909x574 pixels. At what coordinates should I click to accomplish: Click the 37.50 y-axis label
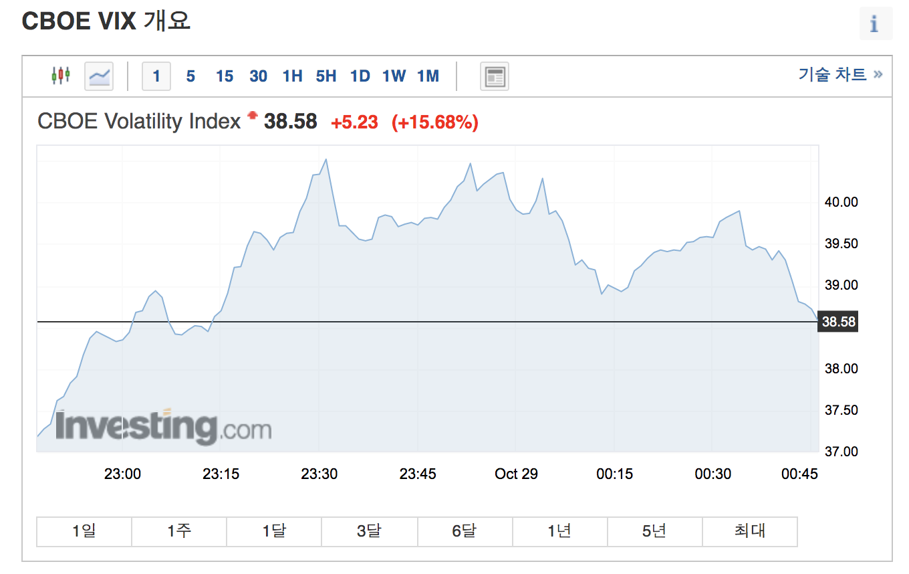[x=841, y=410]
